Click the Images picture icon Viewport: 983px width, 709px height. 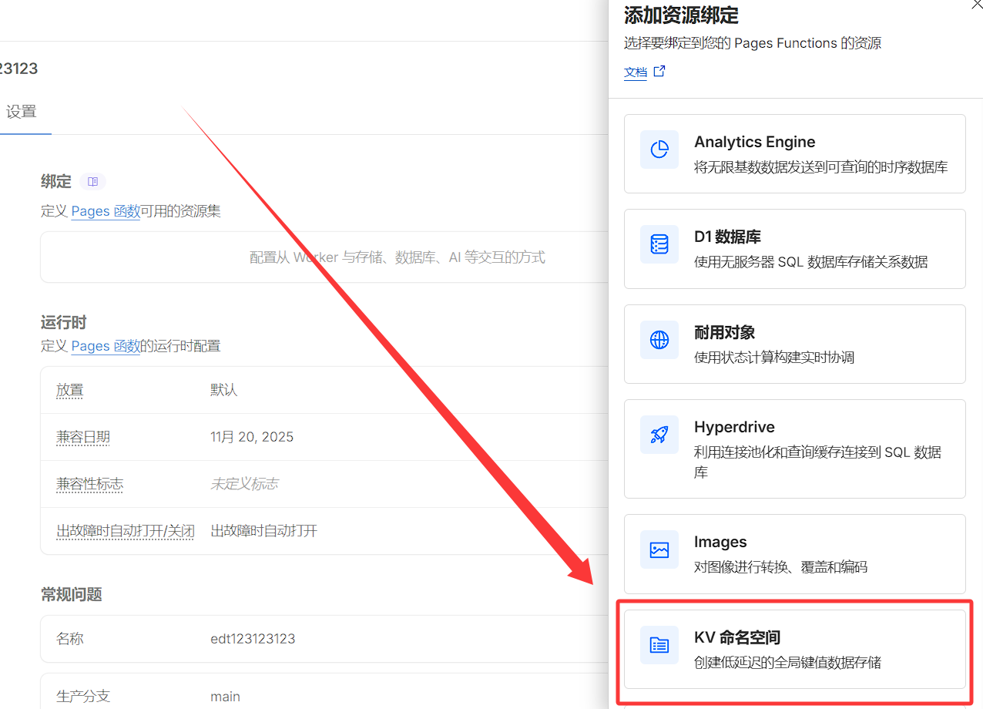click(x=659, y=549)
